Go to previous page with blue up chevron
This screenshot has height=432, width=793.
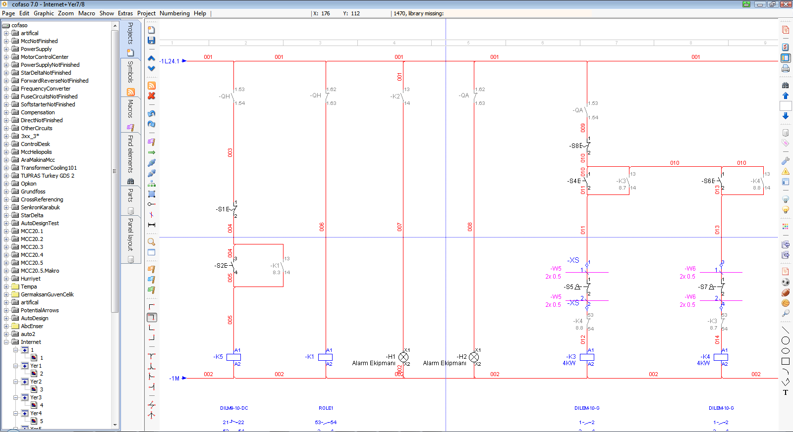pyautogui.click(x=151, y=58)
